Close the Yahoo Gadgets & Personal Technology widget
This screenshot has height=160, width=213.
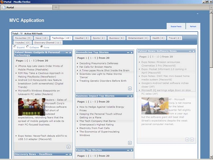70,53
